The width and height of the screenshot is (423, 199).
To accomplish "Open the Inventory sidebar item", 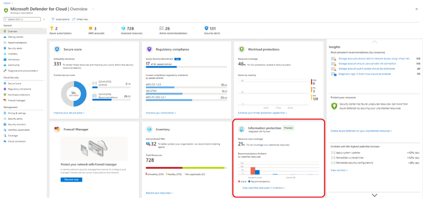I will (13, 54).
